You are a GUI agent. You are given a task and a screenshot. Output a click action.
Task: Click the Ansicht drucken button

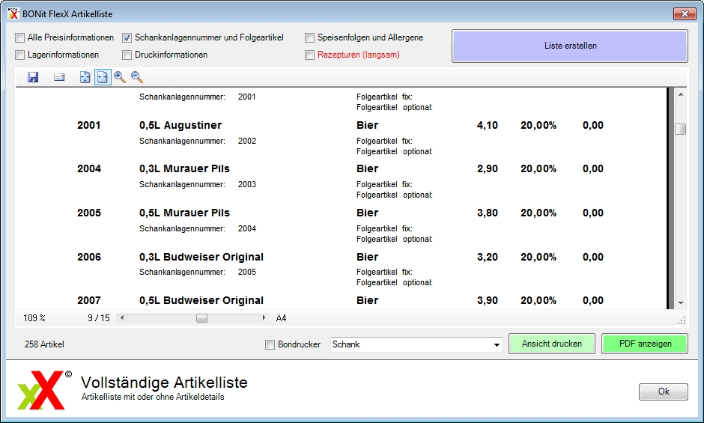pos(552,344)
